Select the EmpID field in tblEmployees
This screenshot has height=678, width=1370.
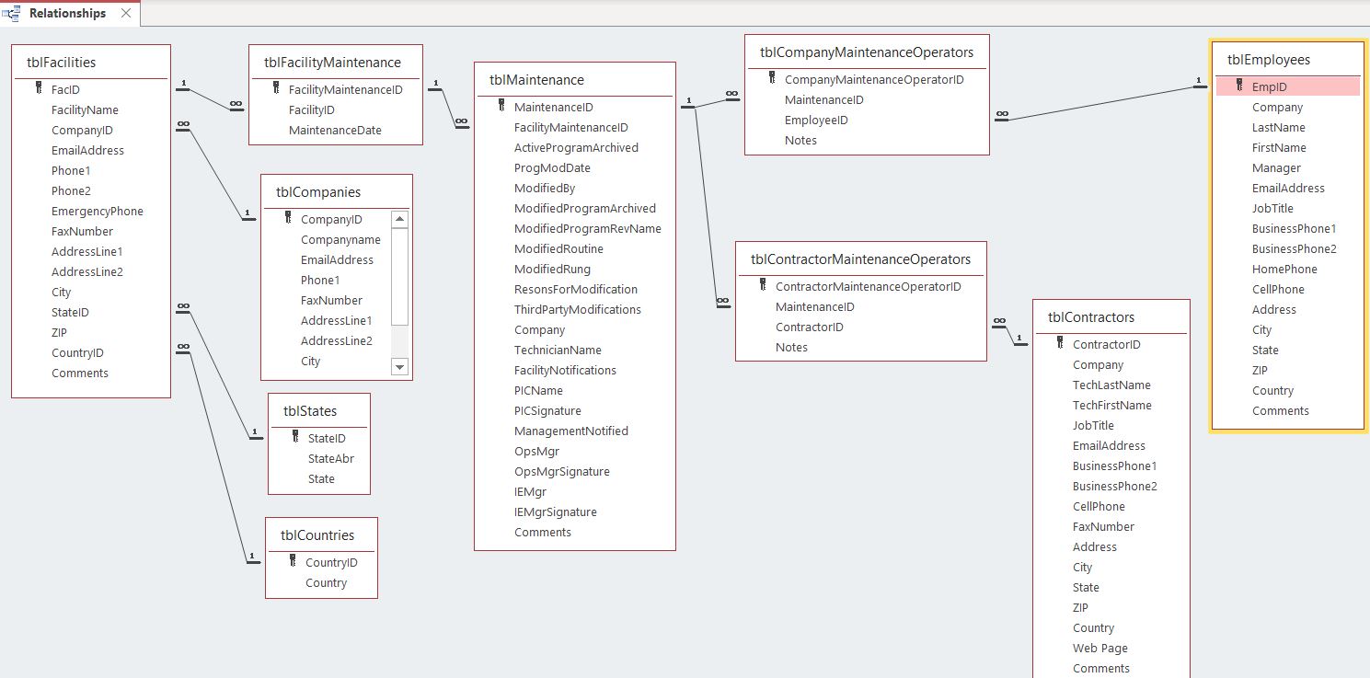[1288, 86]
